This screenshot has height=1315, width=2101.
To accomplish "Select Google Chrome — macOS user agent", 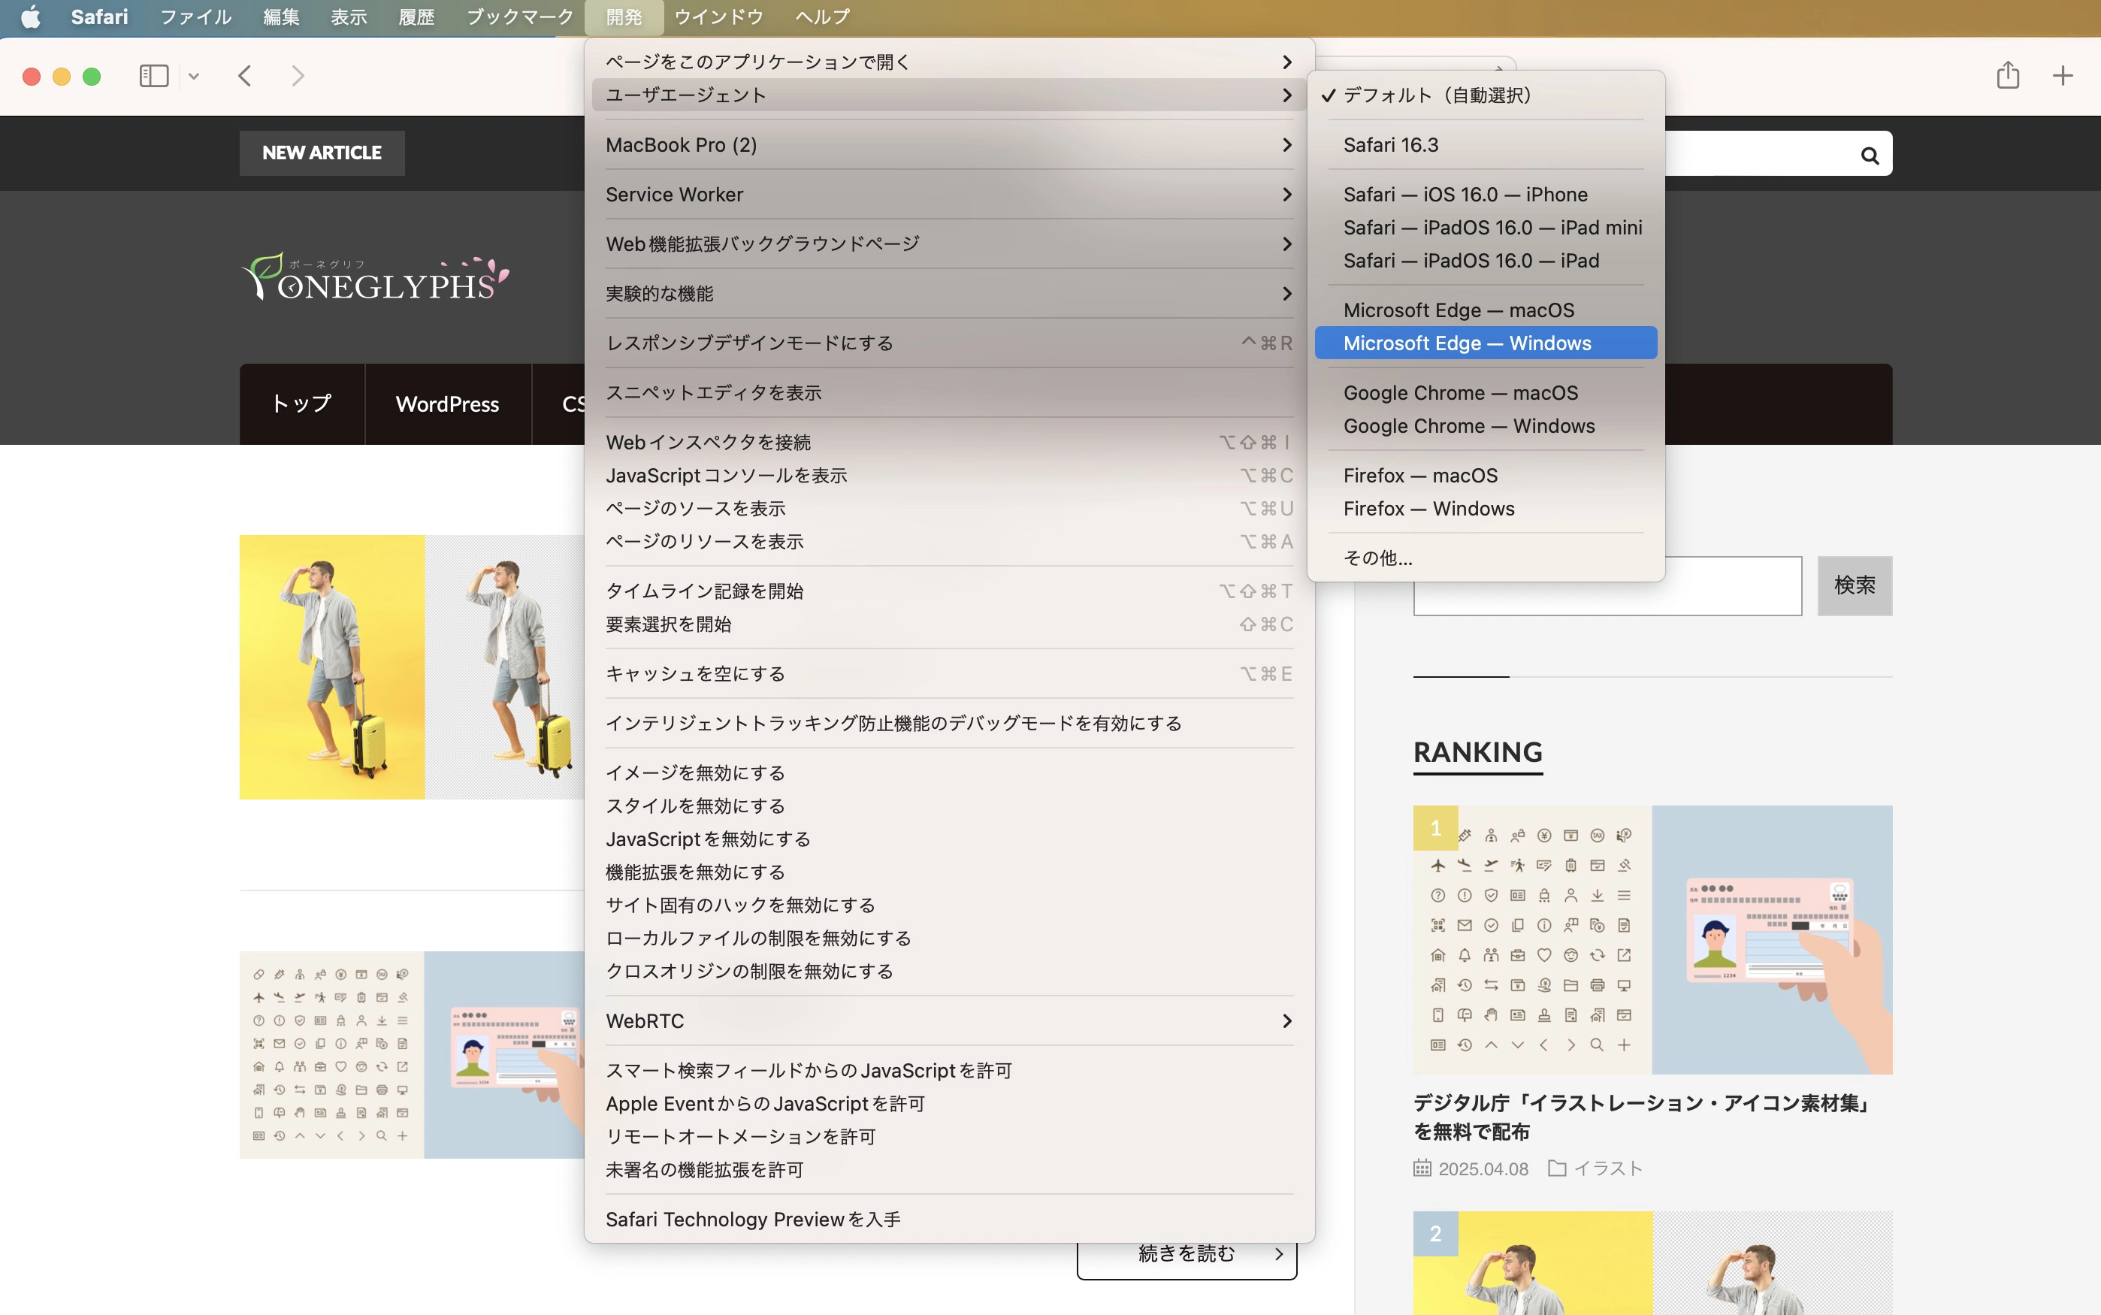I will click(x=1486, y=392).
